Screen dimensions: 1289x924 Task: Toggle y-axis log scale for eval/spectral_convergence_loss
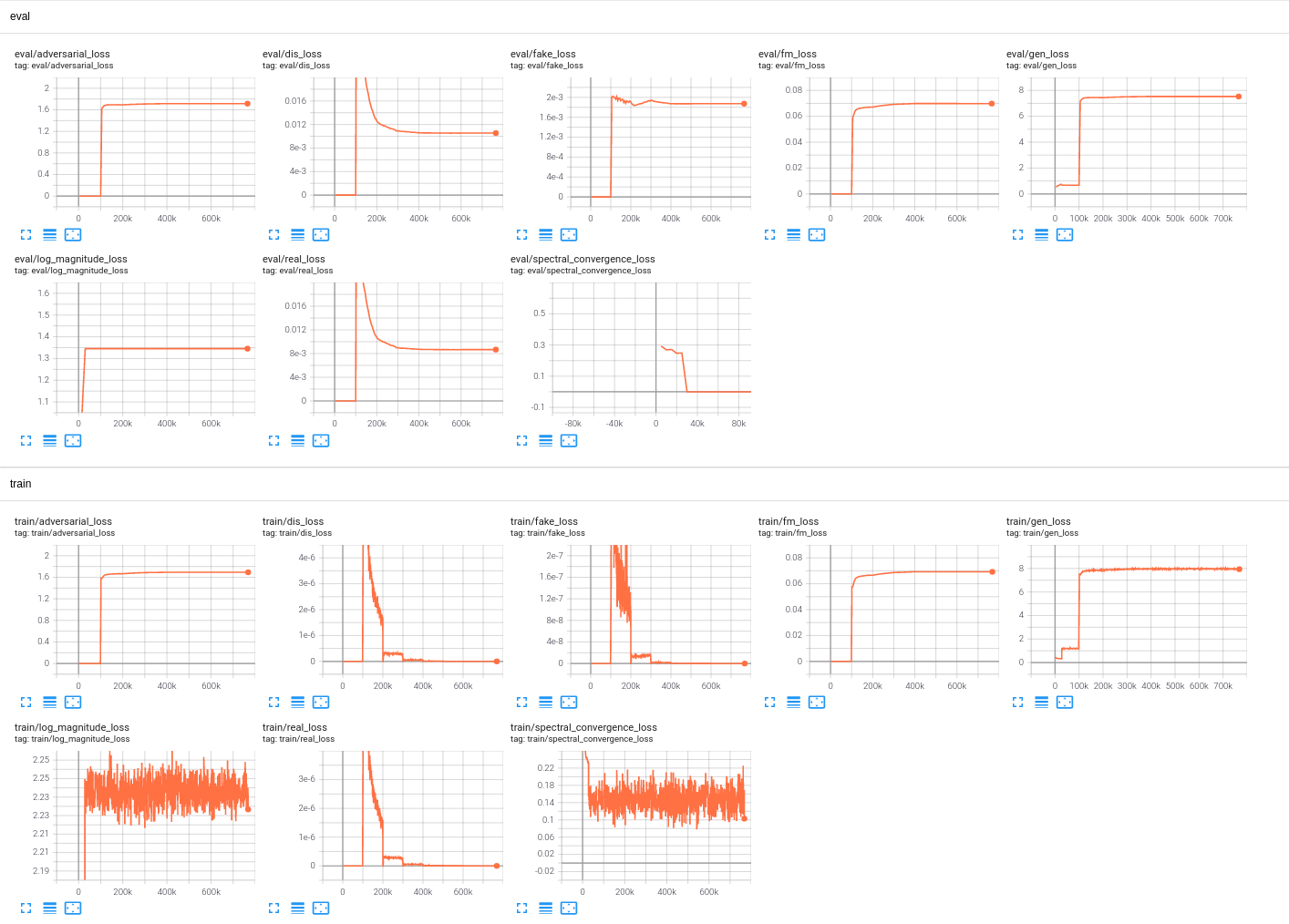545,441
